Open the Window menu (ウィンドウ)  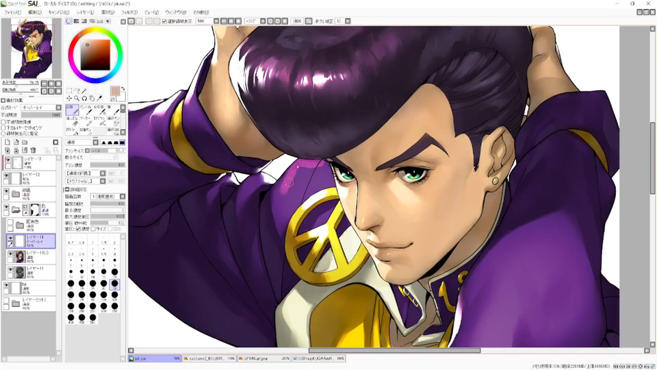(x=176, y=12)
